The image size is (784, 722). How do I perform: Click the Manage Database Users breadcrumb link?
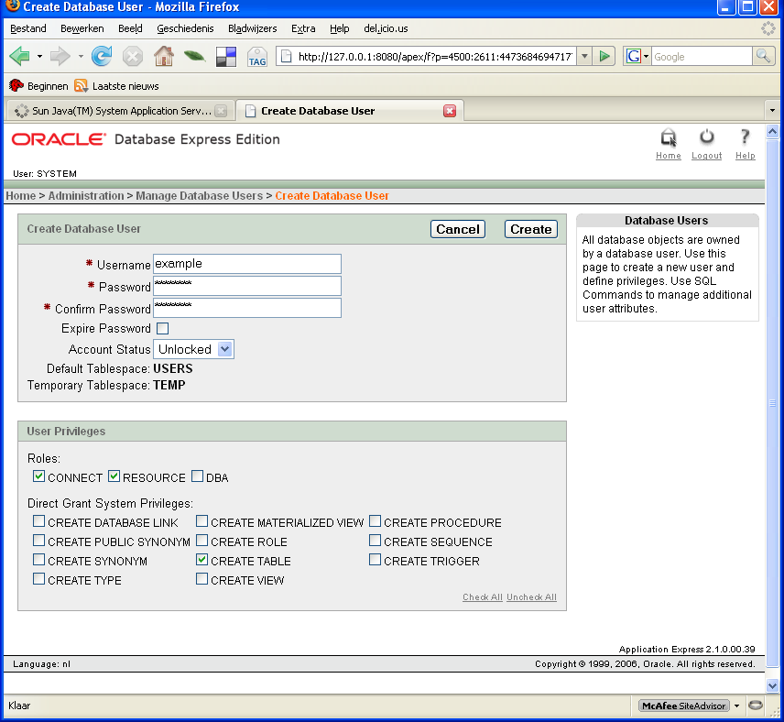point(199,196)
